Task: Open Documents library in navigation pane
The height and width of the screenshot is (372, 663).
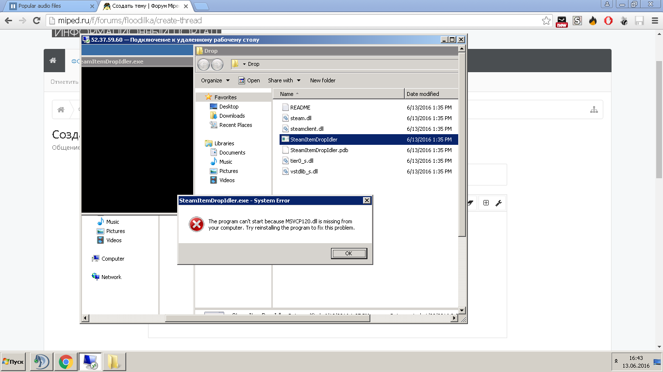Action: (232, 153)
